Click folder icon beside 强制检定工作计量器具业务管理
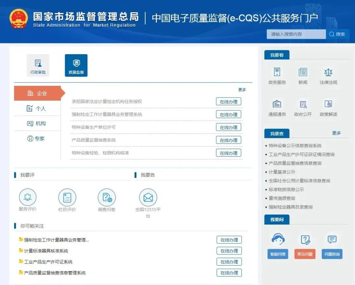The height and width of the screenshot is (285, 355). [x=21, y=239]
